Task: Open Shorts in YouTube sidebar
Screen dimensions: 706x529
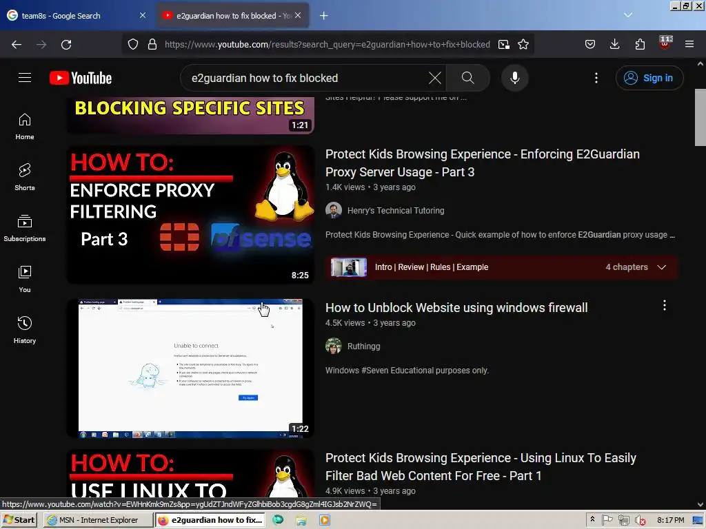Action: [x=25, y=177]
